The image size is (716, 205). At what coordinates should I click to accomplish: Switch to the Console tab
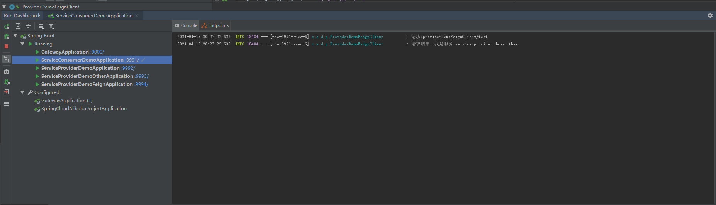186,25
